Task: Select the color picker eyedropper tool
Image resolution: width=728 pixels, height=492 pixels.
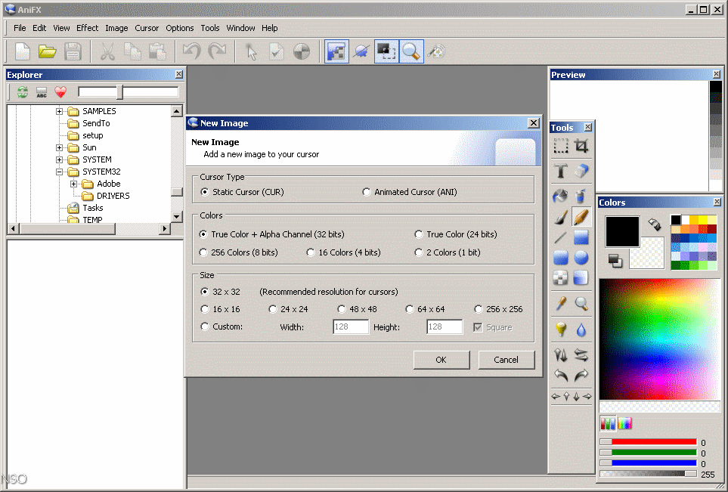Action: [561, 304]
